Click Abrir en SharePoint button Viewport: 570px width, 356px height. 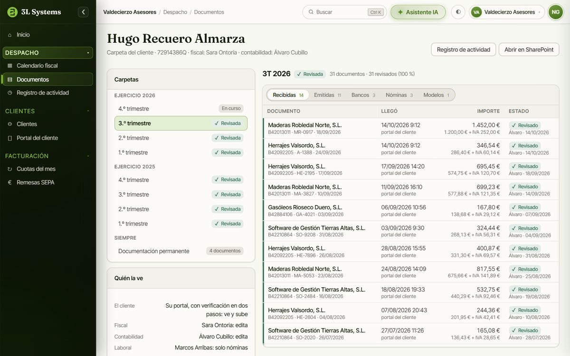pyautogui.click(x=529, y=49)
